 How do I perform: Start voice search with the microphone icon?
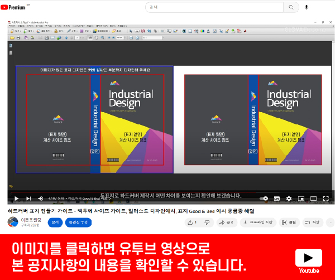(306, 7)
